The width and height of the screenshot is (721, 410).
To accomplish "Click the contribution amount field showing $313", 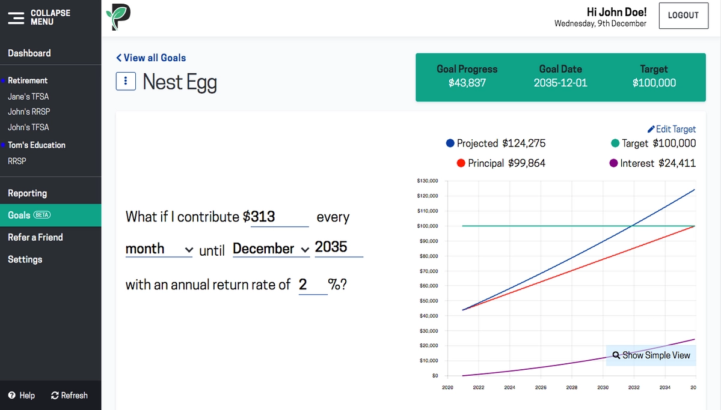I will (280, 217).
